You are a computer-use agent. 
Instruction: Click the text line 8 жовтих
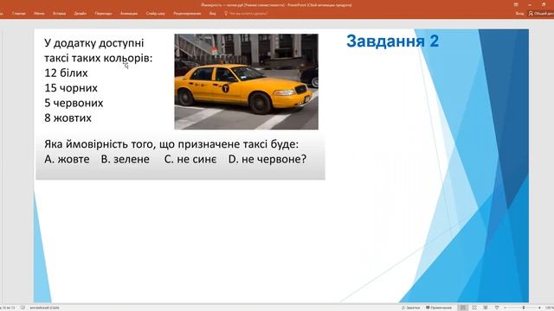[68, 117]
